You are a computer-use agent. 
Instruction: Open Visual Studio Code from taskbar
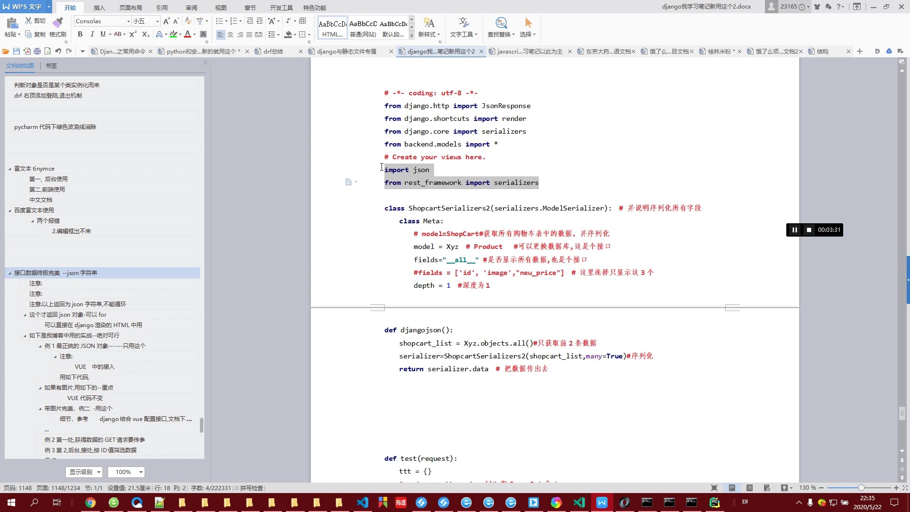(363, 503)
